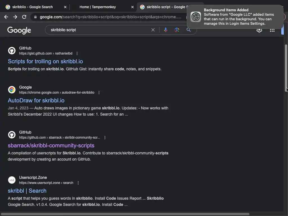Go back with the browser back arrow
The height and width of the screenshot is (216, 288).
(6, 17)
